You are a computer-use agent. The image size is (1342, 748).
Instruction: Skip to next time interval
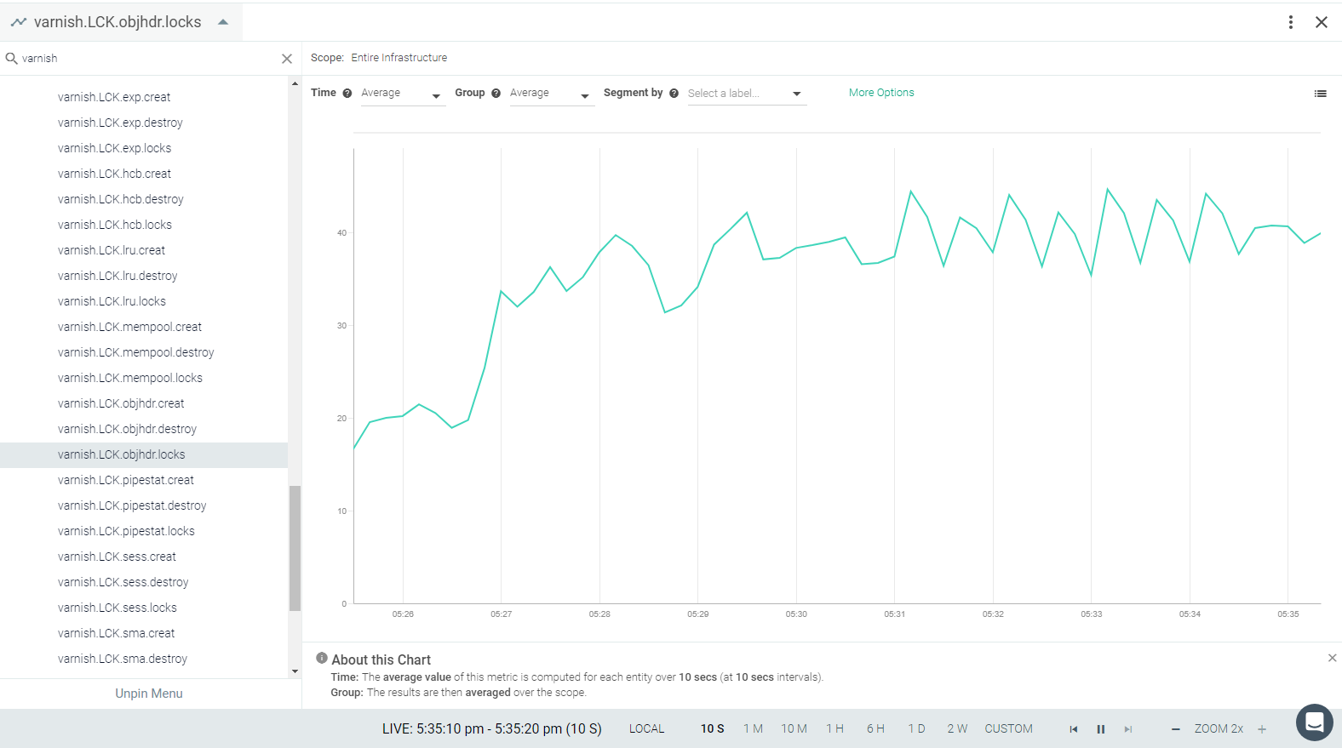1128,729
